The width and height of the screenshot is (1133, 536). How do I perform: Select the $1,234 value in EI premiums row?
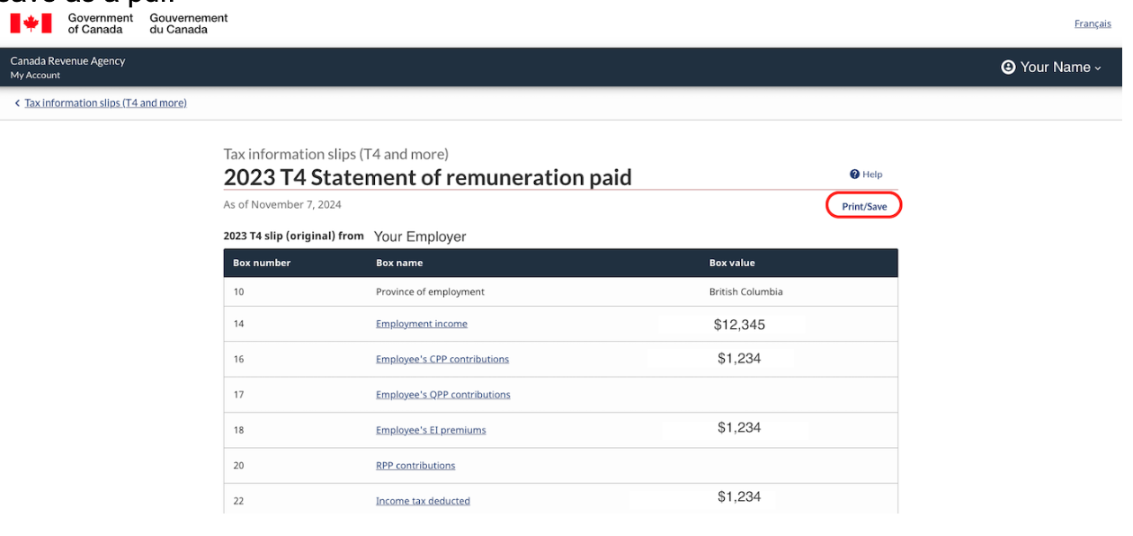[x=739, y=428]
